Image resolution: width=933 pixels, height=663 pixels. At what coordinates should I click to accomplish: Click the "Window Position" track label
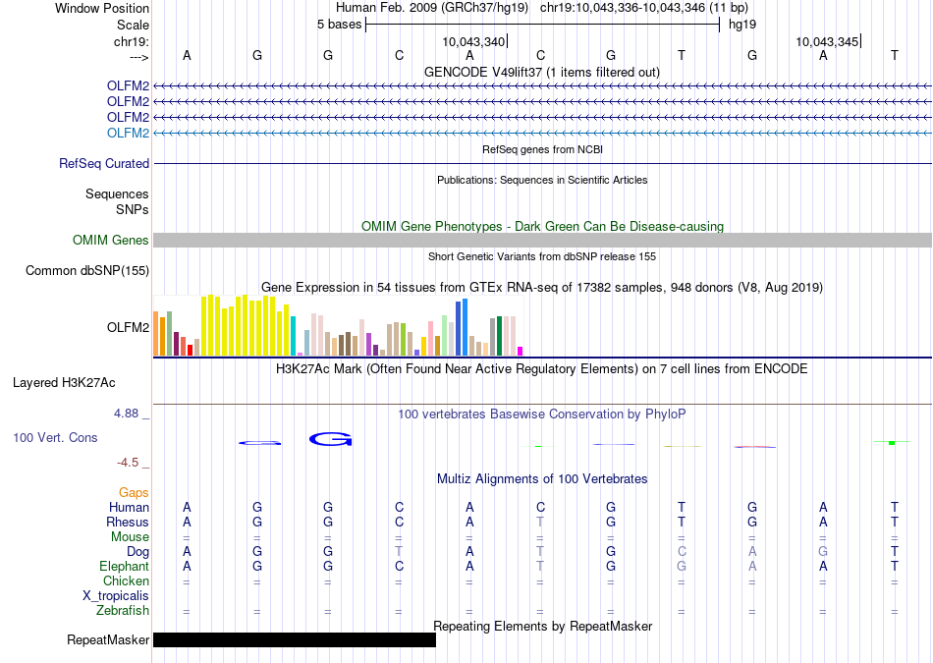pyautogui.click(x=102, y=8)
